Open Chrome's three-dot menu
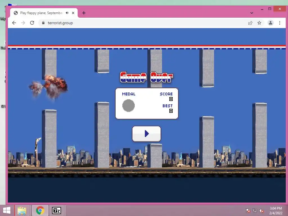The height and width of the screenshot is (216, 288). 280,23
